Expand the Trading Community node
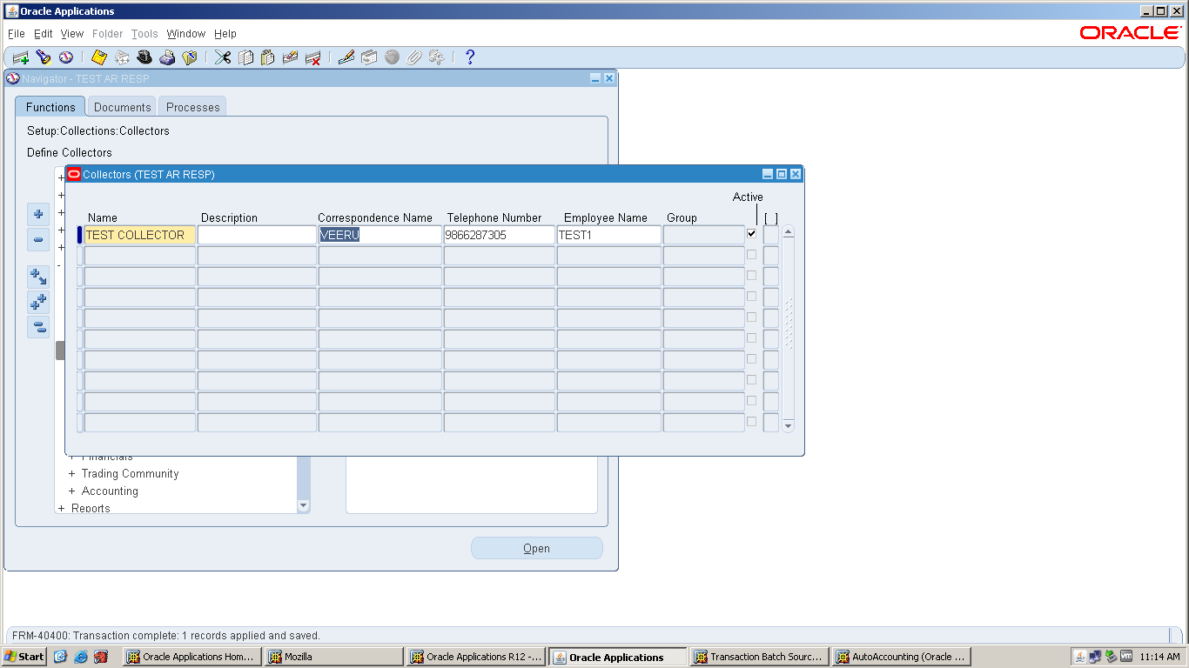This screenshot has width=1189, height=668. coord(72,473)
